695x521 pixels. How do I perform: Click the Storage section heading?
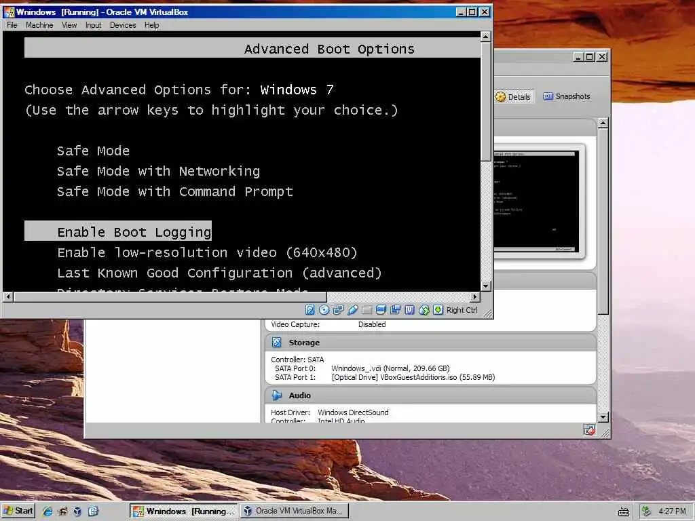[304, 343]
